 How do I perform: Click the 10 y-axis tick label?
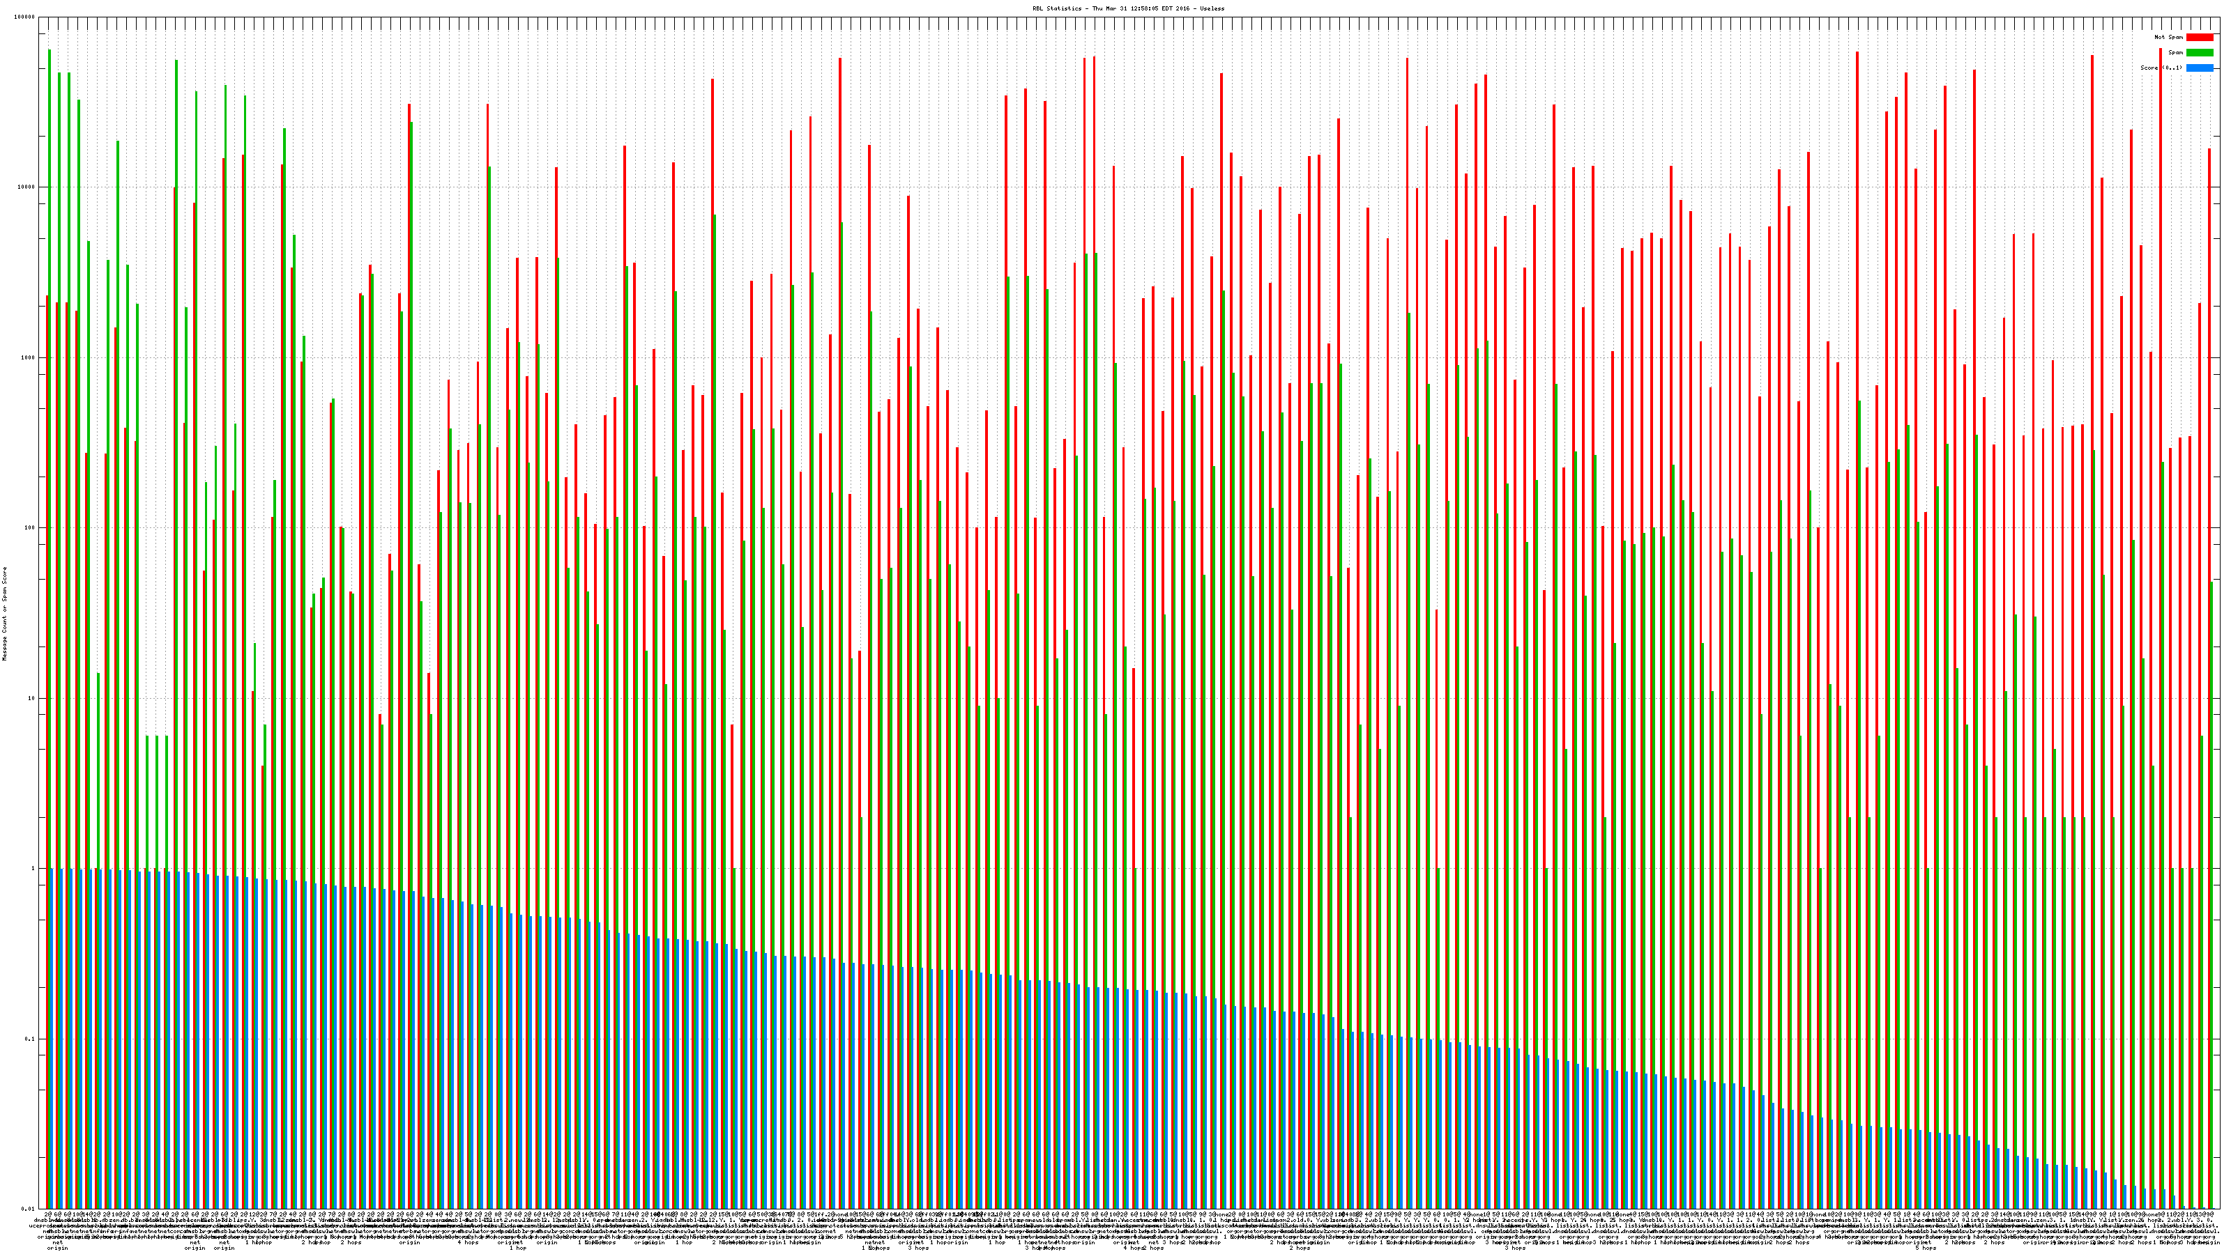[x=31, y=698]
